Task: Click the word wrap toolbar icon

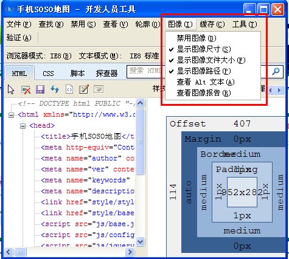Action: coord(99,89)
